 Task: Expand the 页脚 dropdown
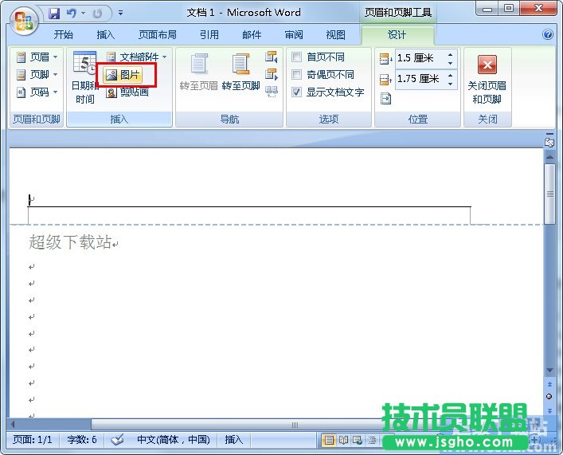37,75
